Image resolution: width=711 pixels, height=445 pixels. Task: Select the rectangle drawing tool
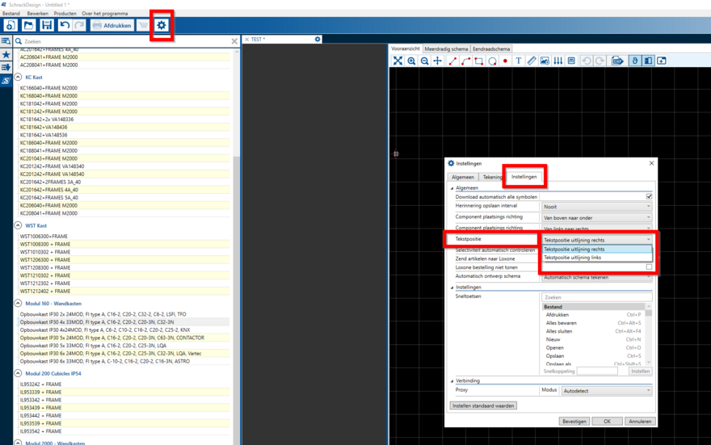tap(479, 61)
